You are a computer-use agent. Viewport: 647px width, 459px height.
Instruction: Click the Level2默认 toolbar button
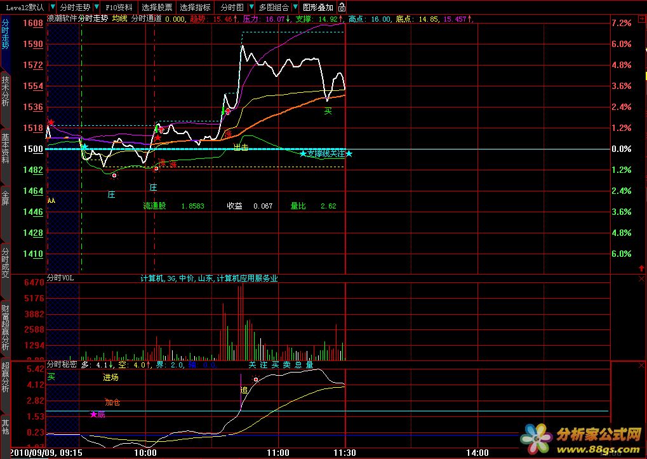coord(25,8)
